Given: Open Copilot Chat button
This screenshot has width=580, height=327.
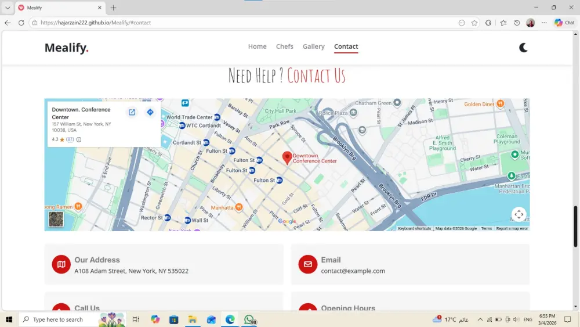Looking at the screenshot, I should click(564, 23).
